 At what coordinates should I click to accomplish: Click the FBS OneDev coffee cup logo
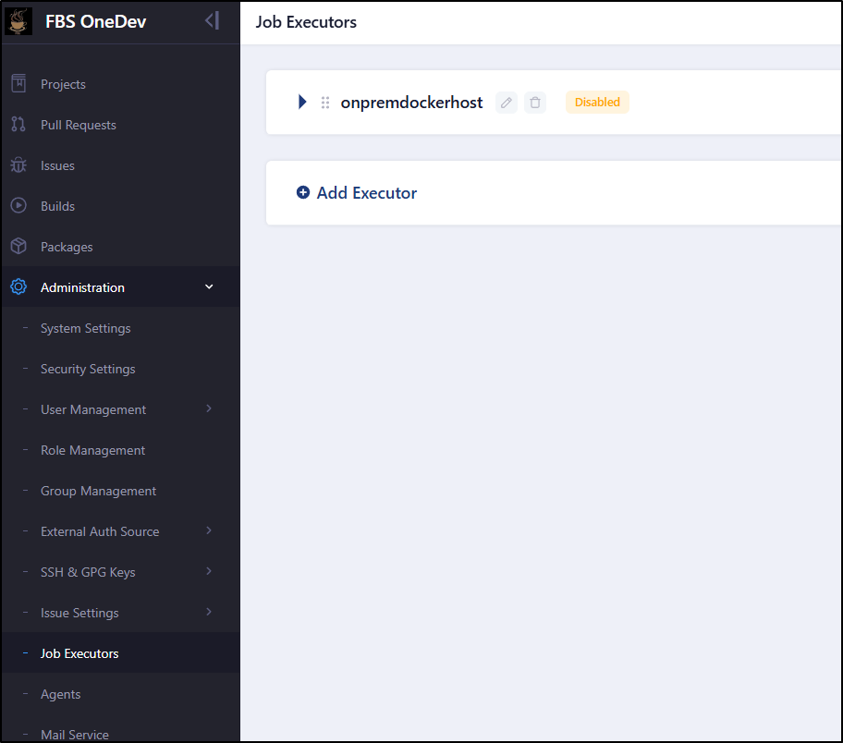tap(18, 21)
